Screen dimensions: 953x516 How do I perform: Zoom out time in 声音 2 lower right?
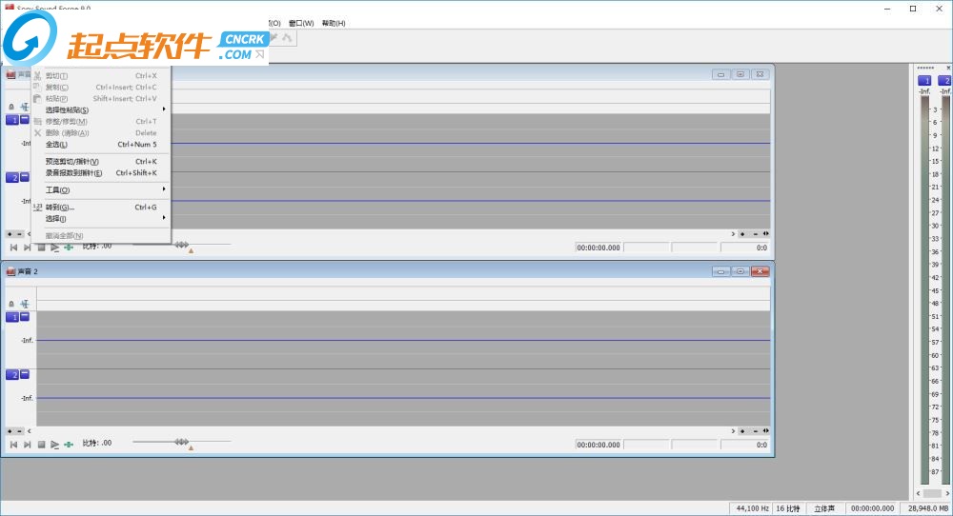pos(756,431)
